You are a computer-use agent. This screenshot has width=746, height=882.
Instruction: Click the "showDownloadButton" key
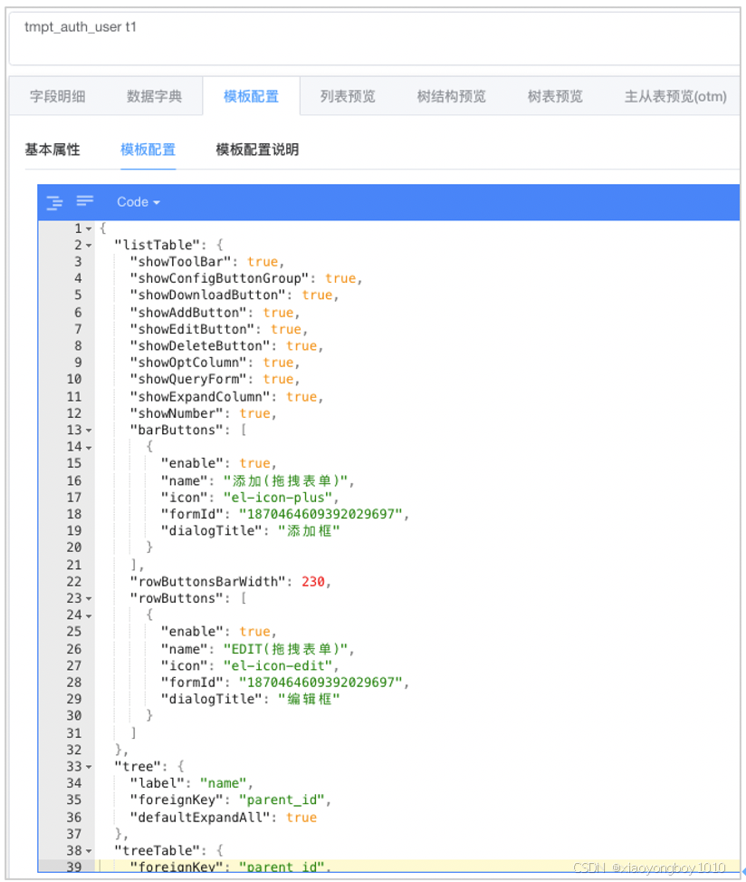pos(207,296)
